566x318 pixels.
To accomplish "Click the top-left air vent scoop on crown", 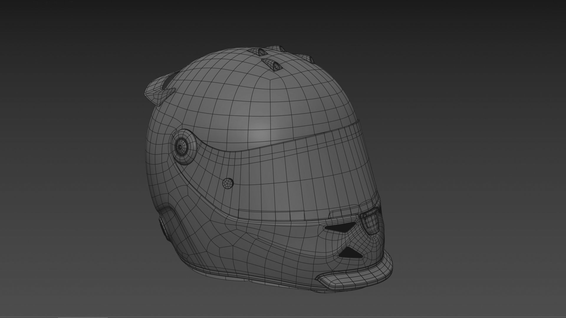I will click(259, 52).
